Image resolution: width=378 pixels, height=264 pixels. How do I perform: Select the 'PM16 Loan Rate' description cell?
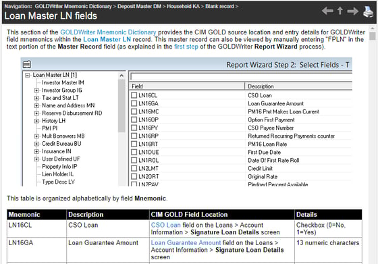click(x=267, y=144)
